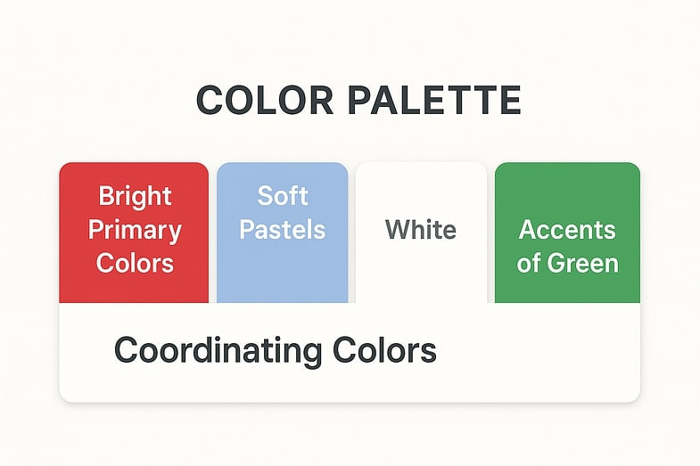The height and width of the screenshot is (466, 700).
Task: Select the light blue Soft Pastels swatch
Action: click(282, 233)
